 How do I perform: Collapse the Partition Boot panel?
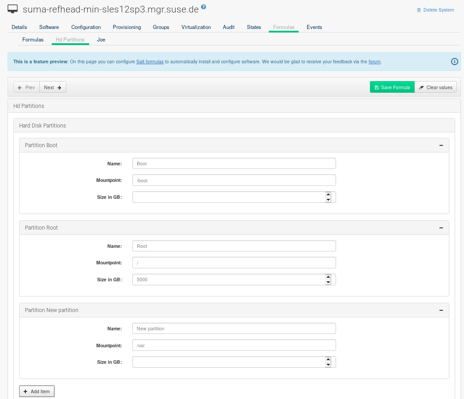441,145
